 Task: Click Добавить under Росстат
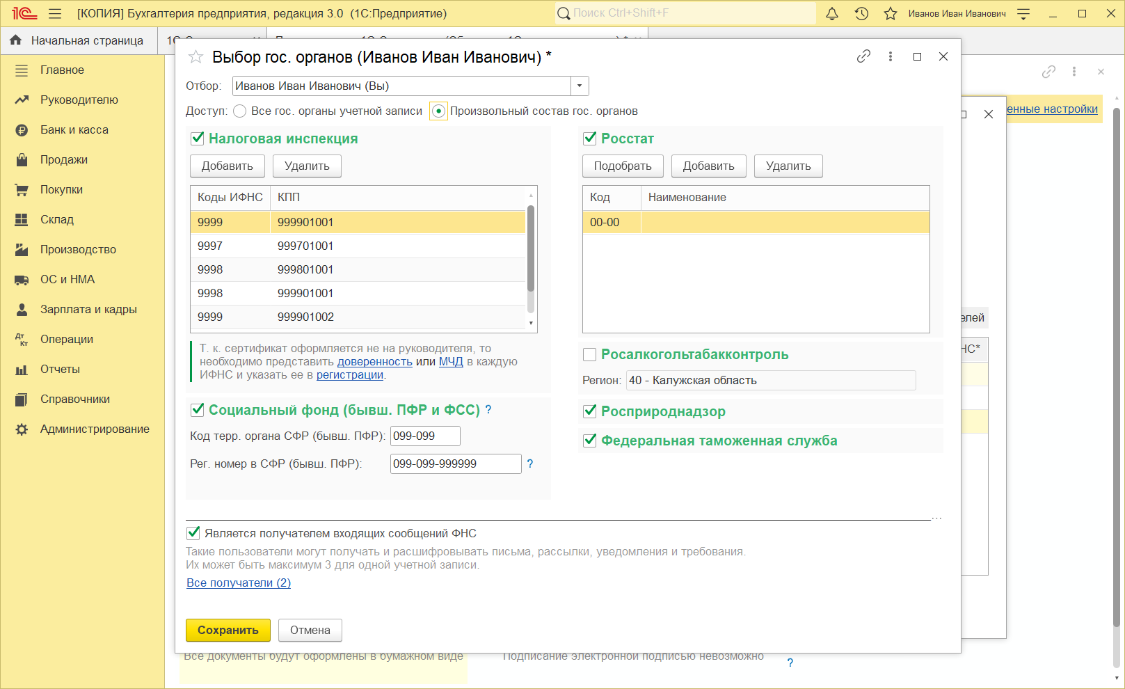click(x=708, y=166)
